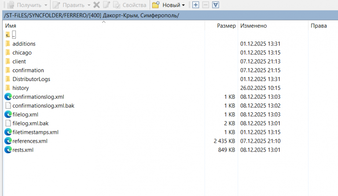Click the Править edit button
338x196 pixels.
68,5
